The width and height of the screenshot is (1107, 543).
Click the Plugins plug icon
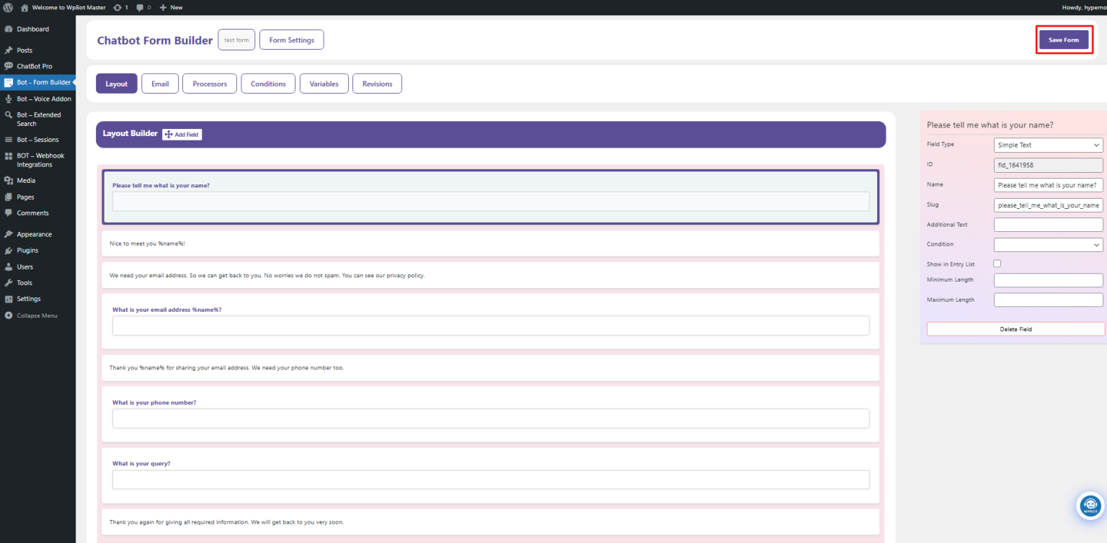point(9,251)
